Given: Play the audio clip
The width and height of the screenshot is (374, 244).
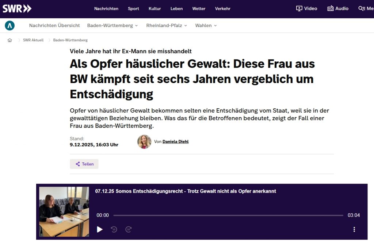Looking at the screenshot, I should (100, 229).
